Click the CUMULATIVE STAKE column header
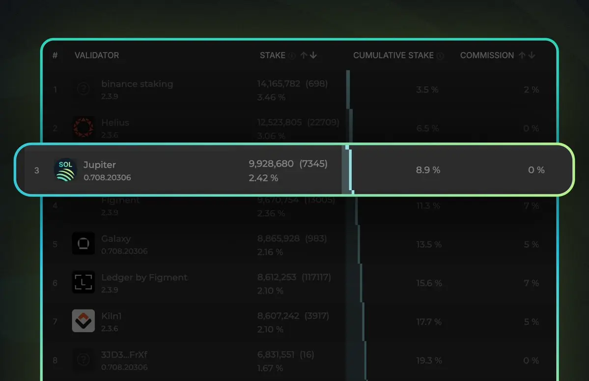589x381 pixels. point(393,55)
